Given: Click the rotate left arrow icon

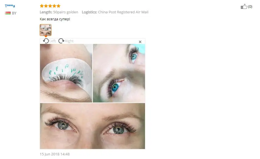Looking at the screenshot, I should tap(46, 41).
